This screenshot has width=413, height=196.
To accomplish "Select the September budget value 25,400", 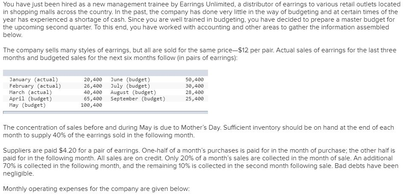I will click(195, 99).
